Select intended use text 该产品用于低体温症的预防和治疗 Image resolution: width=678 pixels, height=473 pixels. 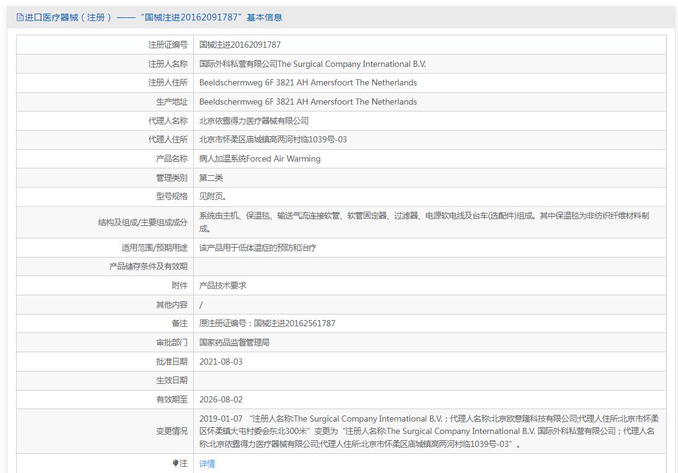point(258,248)
